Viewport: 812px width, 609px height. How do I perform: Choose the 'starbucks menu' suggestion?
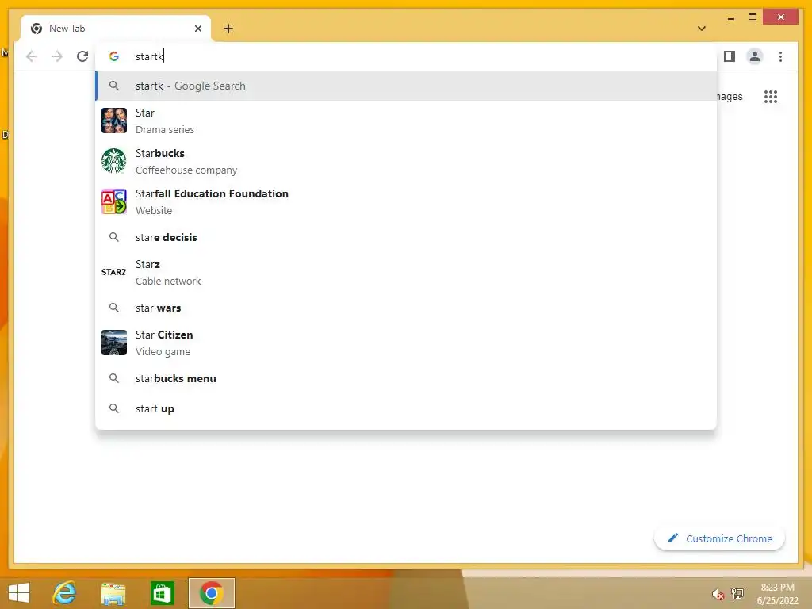[407, 378]
